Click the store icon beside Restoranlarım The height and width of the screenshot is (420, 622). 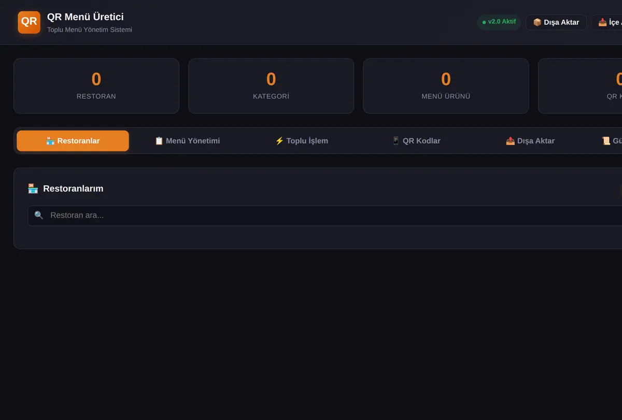[33, 189]
